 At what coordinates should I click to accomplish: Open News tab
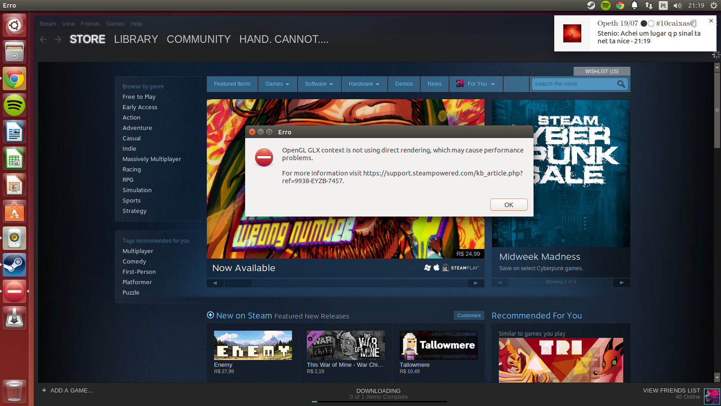click(x=434, y=84)
